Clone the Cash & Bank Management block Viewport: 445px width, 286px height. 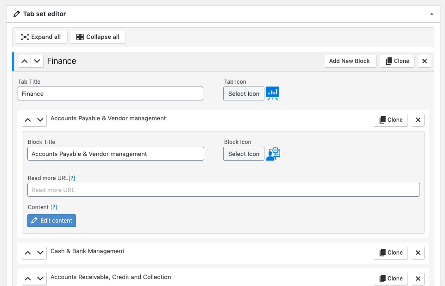coord(391,253)
